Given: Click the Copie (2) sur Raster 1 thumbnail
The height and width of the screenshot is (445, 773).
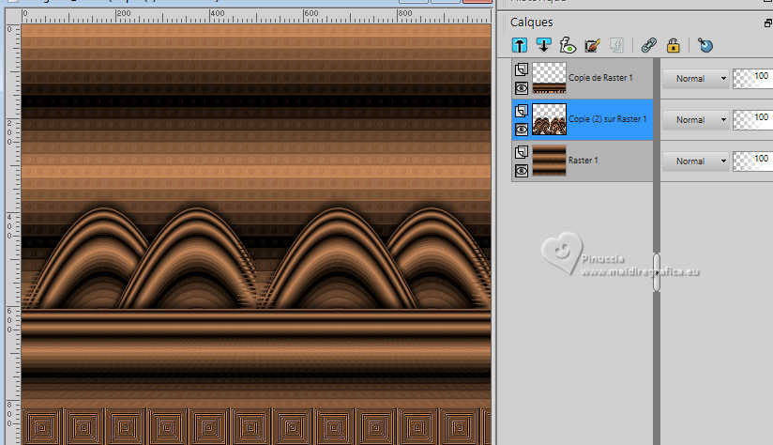Looking at the screenshot, I should (549, 119).
